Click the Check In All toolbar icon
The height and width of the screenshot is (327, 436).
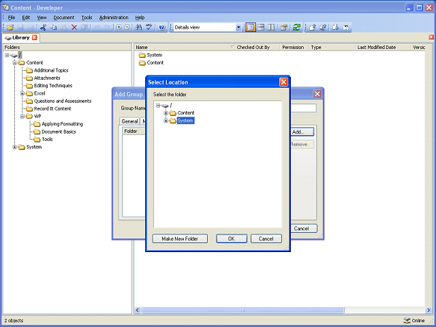pos(323,27)
